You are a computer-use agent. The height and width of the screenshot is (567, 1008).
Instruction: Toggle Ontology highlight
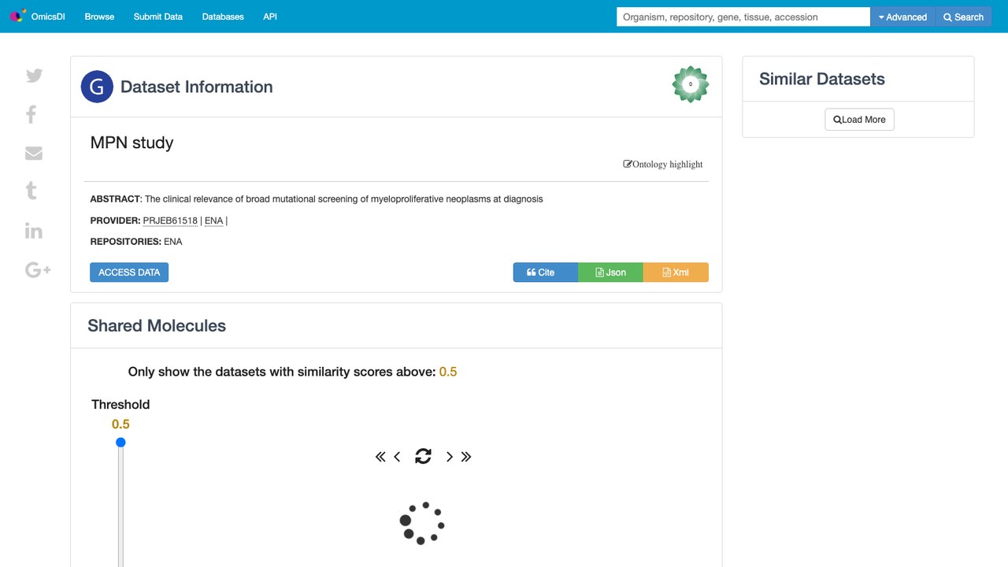[663, 164]
